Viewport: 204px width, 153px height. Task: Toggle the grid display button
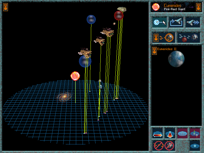pos(182,133)
